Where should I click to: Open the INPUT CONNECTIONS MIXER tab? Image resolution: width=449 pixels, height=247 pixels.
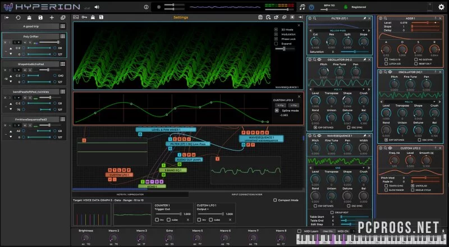point(246,194)
